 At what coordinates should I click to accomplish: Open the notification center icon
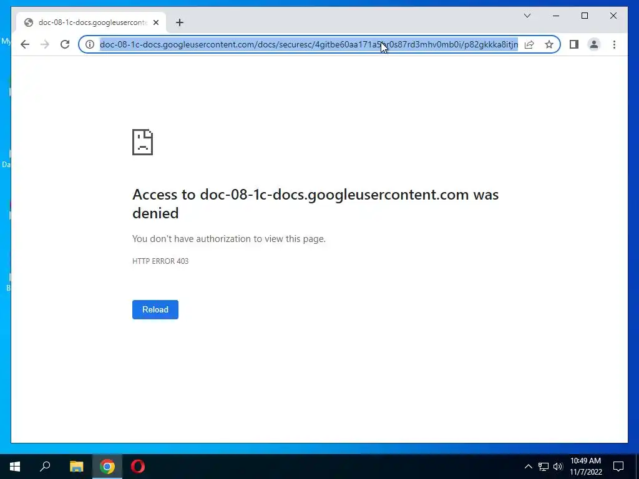(618, 467)
